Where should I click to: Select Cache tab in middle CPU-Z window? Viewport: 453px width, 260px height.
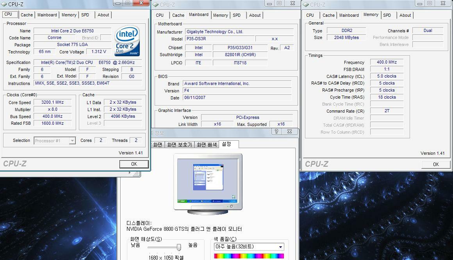(x=178, y=15)
